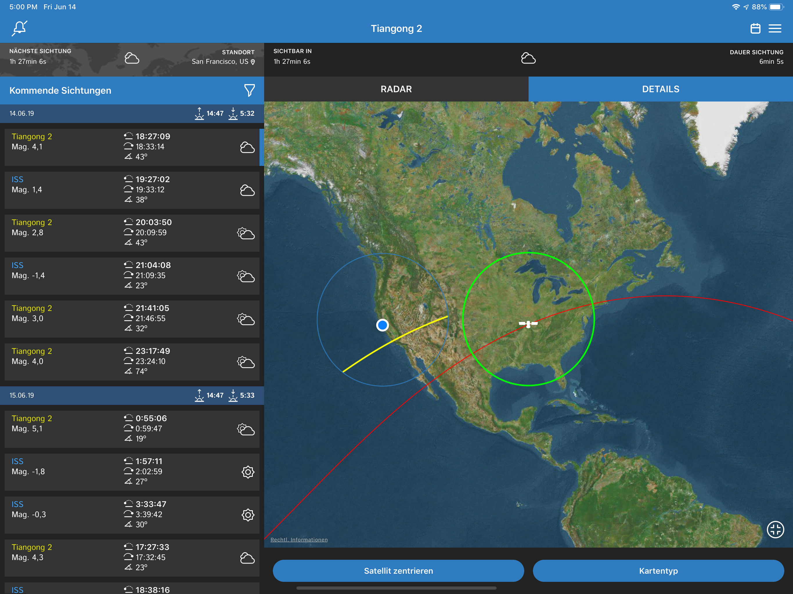Image resolution: width=793 pixels, height=594 pixels.
Task: Tap the 5:00 PM status bar clock
Action: 23,7
